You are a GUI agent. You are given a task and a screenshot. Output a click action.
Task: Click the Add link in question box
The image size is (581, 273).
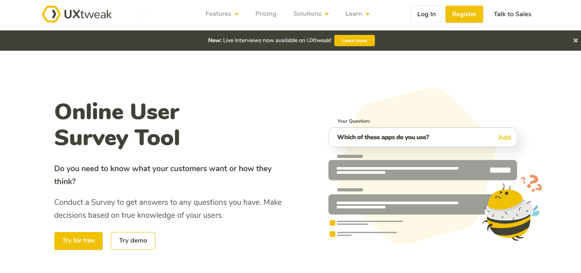point(504,138)
